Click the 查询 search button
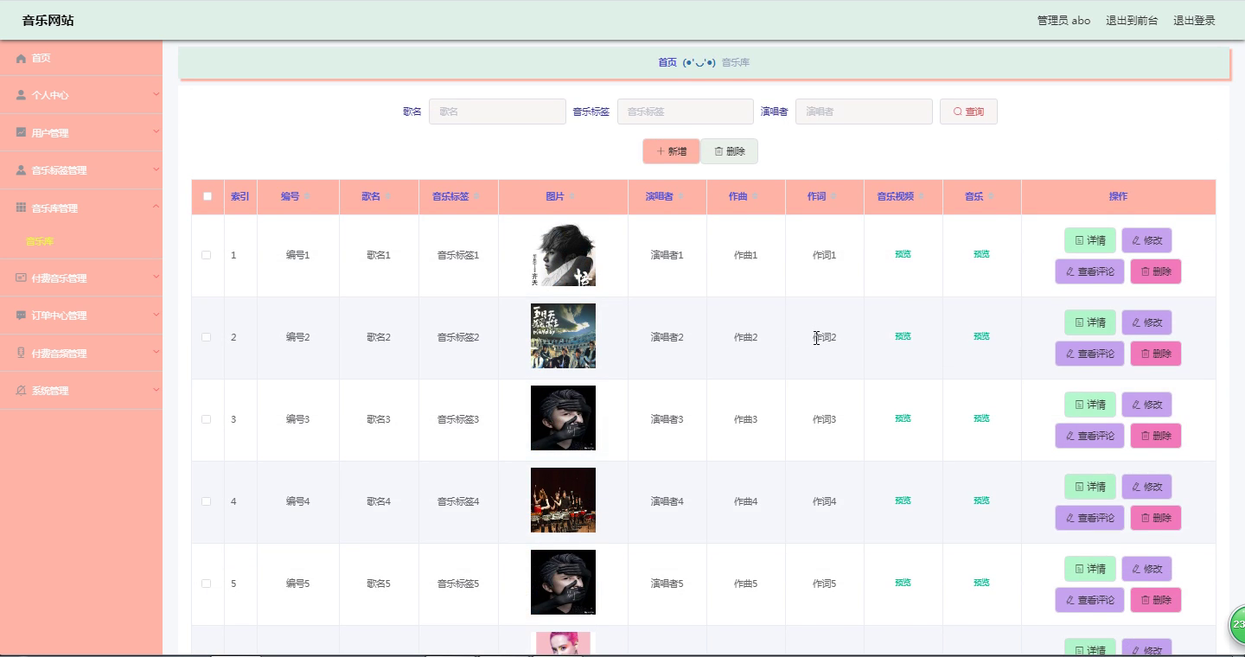Screen dimensions: 1245x657 pos(968,112)
